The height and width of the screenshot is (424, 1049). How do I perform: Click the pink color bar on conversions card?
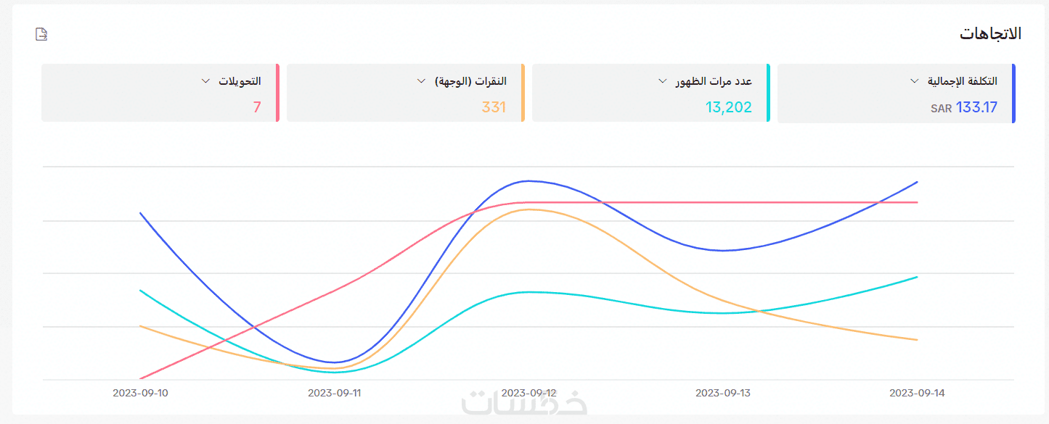(277, 93)
